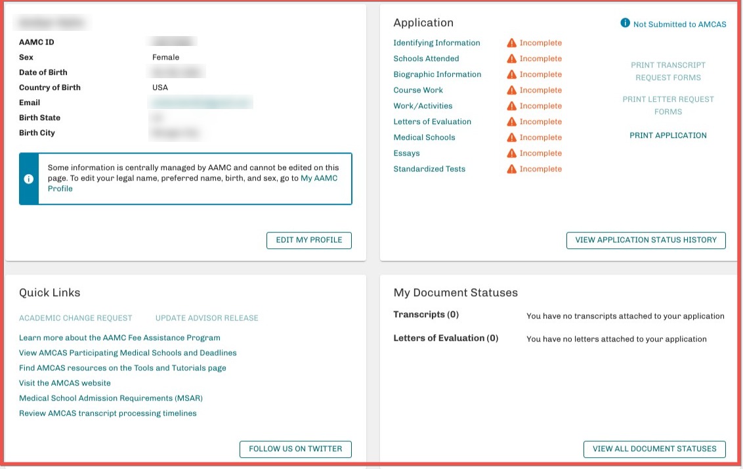The height and width of the screenshot is (469, 743).
Task: Visit the AMCAS website link
Action: 64,383
